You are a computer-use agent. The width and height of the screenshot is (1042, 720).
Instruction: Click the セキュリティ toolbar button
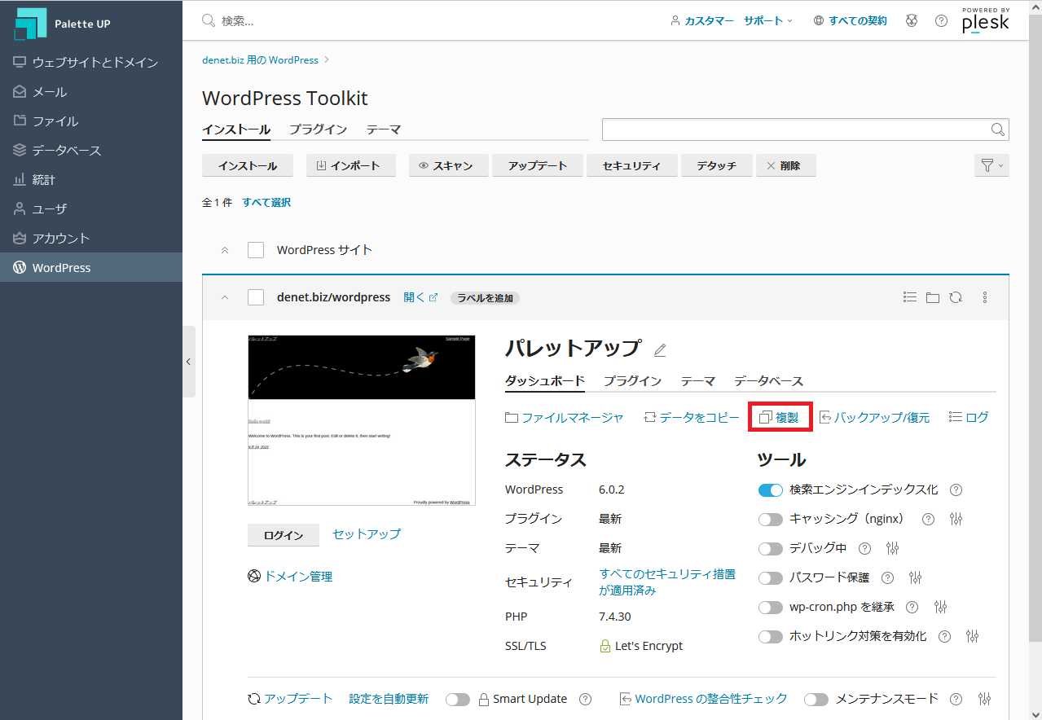point(631,165)
